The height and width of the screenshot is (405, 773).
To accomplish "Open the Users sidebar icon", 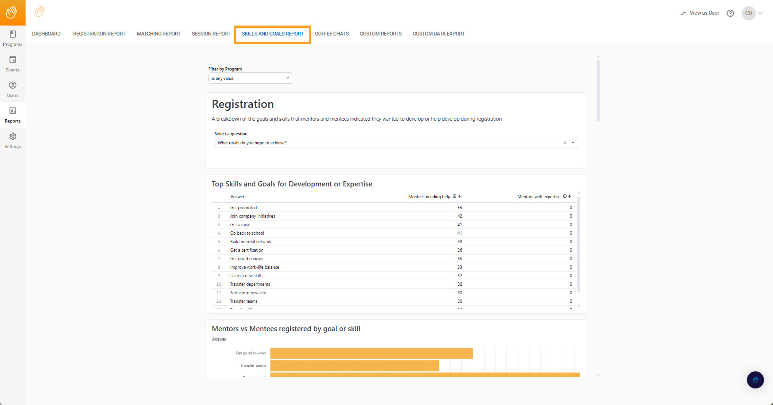I will [x=13, y=85].
